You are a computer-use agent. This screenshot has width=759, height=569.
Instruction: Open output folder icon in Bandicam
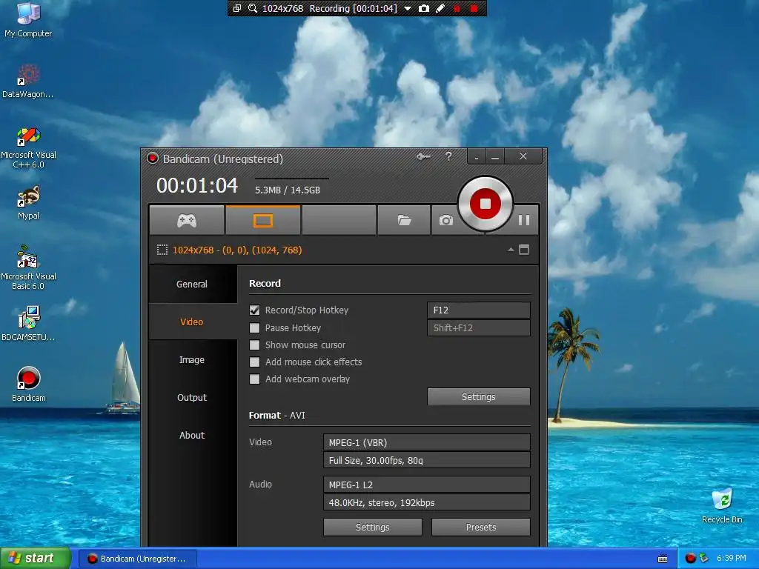point(404,221)
